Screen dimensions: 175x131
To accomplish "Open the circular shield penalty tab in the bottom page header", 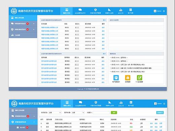I will pyautogui.click(x=96, y=103).
